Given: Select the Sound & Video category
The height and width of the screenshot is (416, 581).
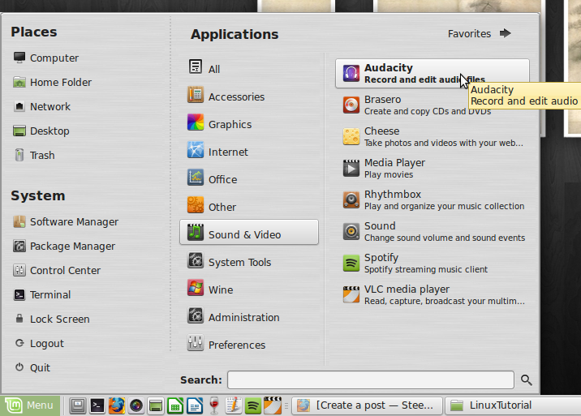Looking at the screenshot, I should point(249,232).
